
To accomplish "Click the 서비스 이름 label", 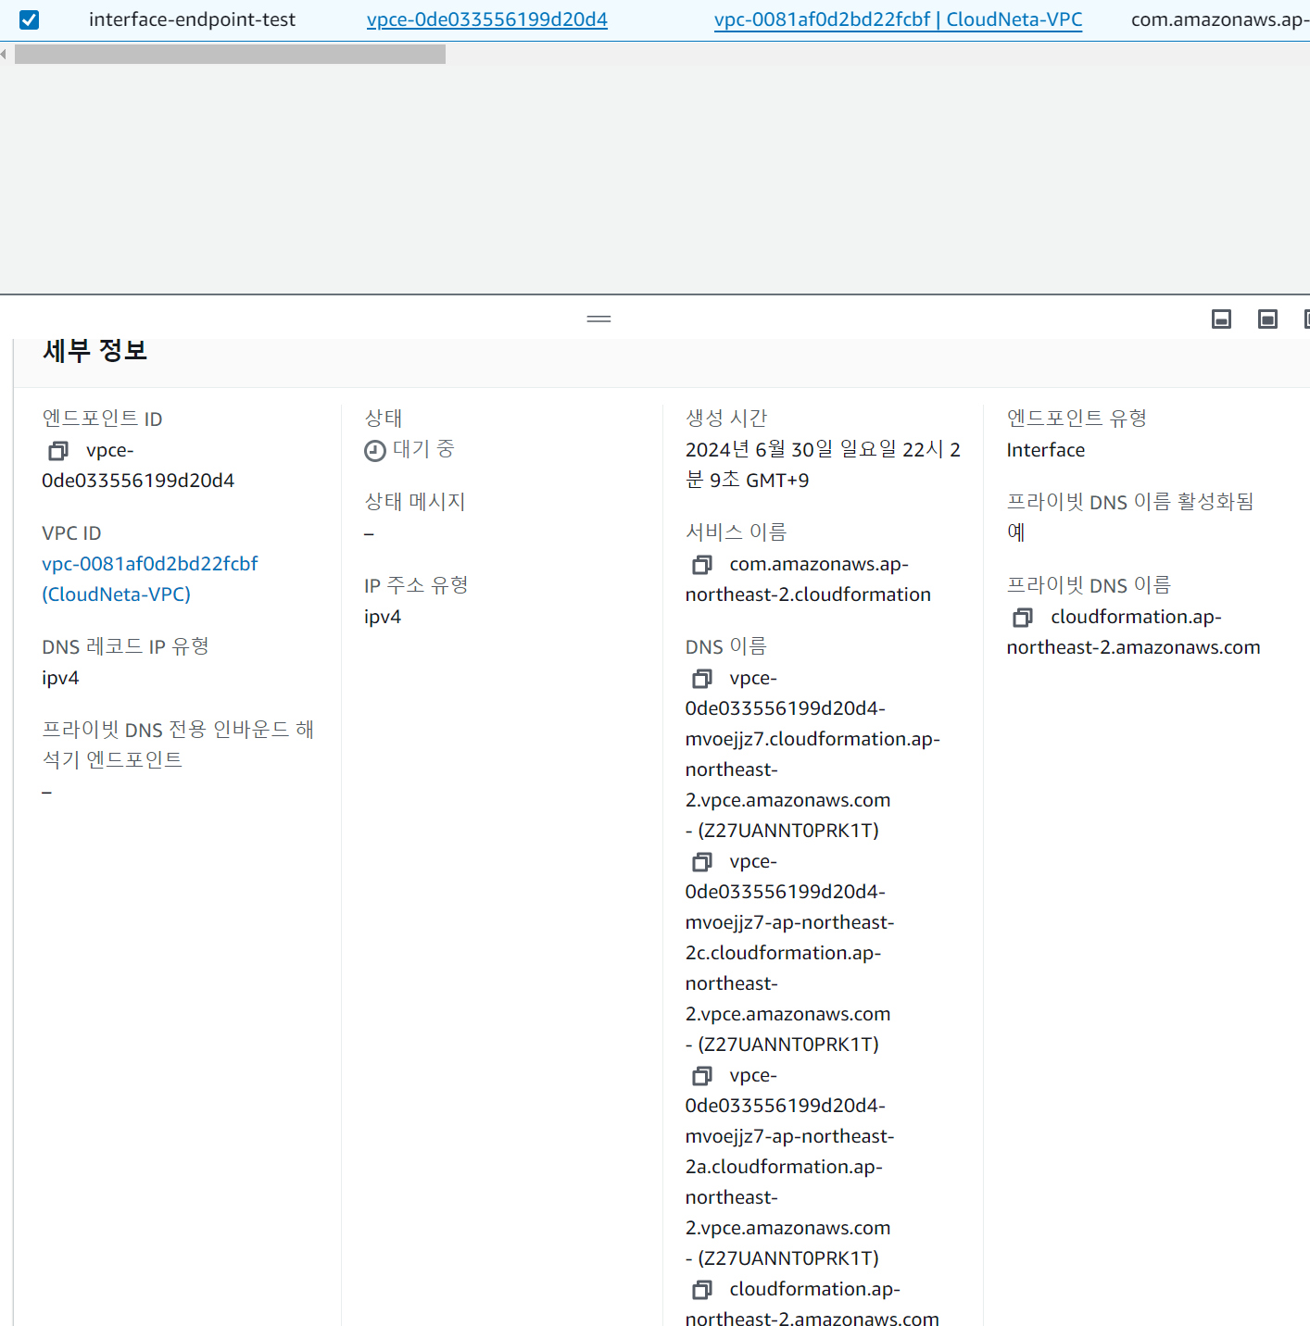I will [x=736, y=532].
